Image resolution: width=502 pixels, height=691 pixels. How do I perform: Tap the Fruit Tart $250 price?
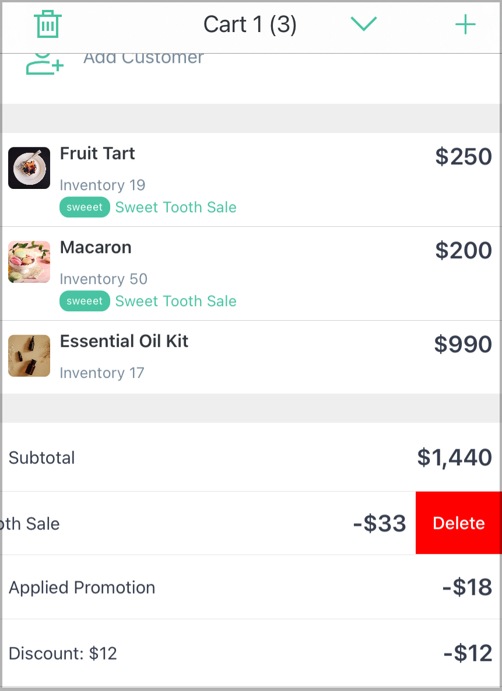(x=464, y=156)
